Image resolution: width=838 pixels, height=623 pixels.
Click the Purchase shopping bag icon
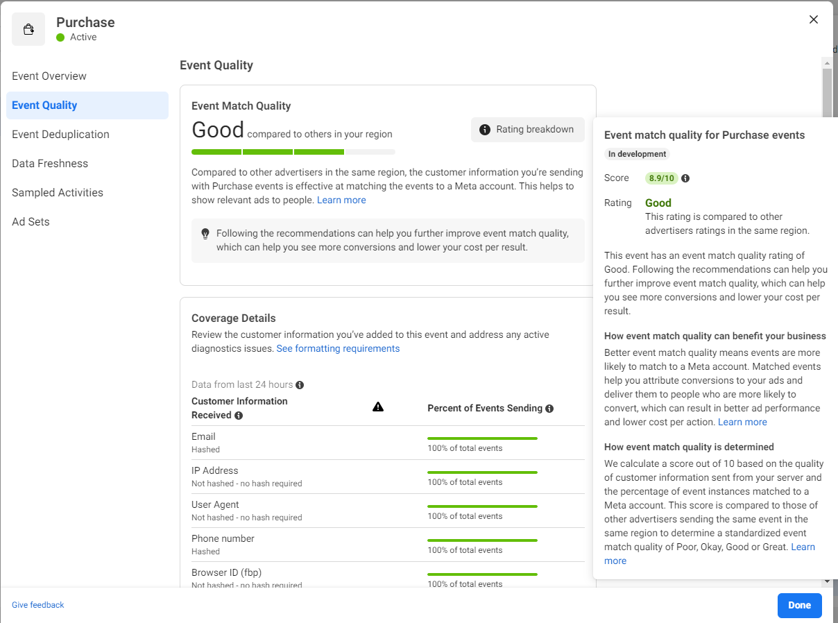tap(28, 29)
